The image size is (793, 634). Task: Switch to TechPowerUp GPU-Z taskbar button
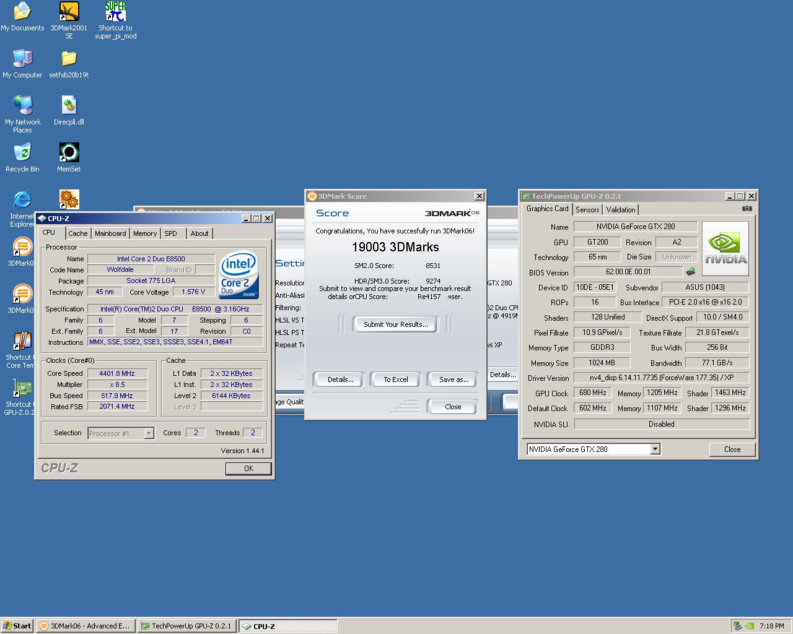click(x=186, y=626)
